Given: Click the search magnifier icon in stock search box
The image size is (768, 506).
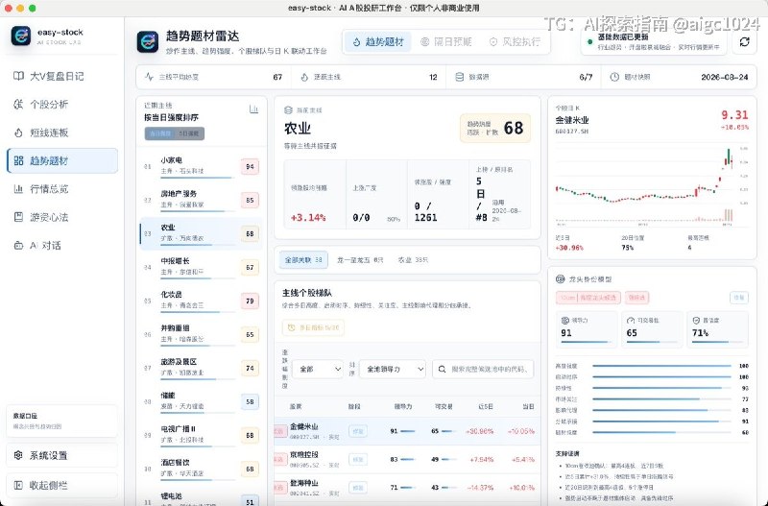Looking at the screenshot, I should click(x=442, y=369).
